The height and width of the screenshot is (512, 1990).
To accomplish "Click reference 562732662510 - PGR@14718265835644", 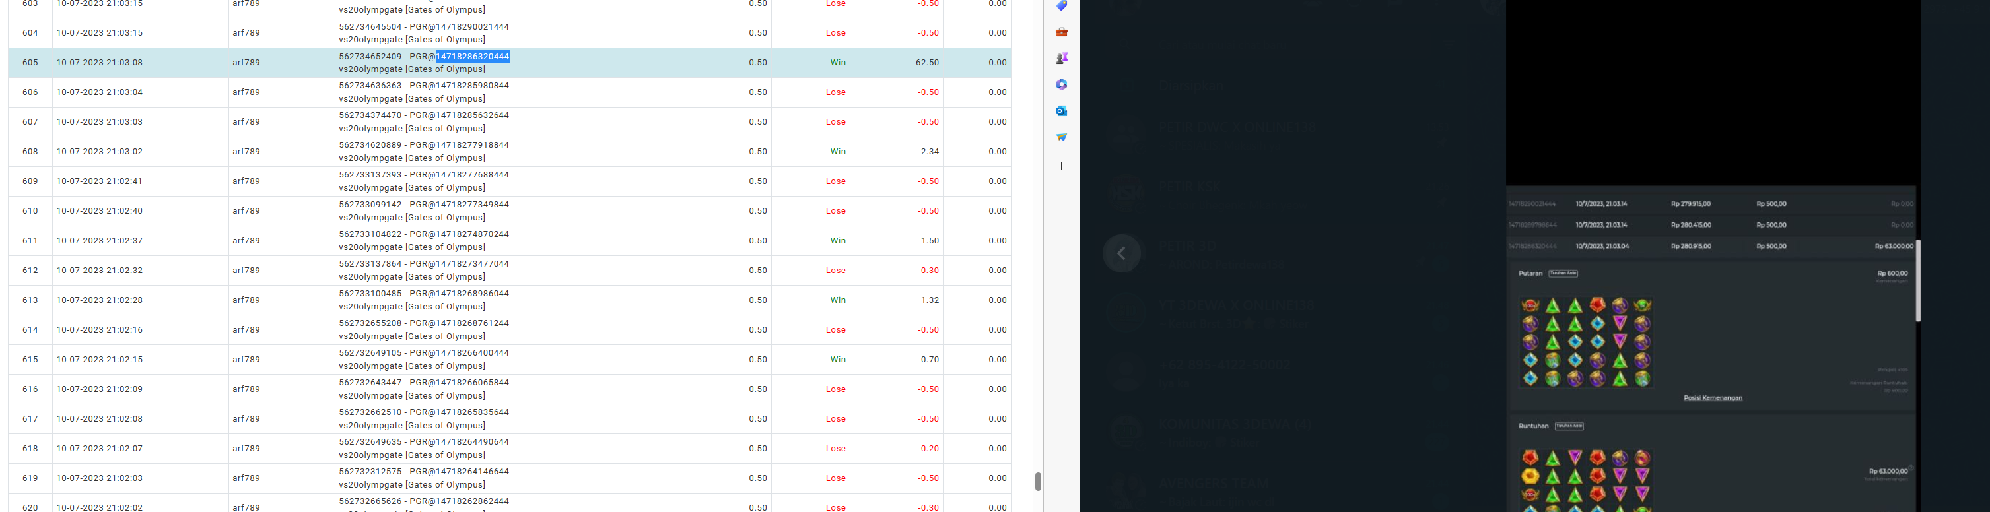I will [424, 412].
